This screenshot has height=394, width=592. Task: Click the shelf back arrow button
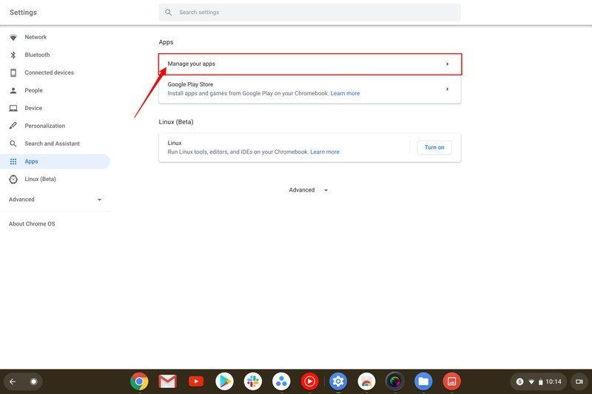tap(13, 381)
